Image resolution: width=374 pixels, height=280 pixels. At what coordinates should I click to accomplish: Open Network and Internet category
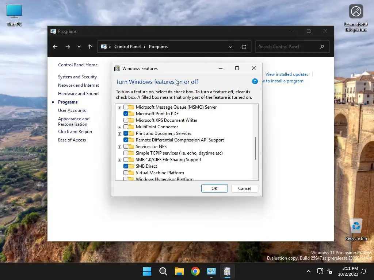click(79, 85)
